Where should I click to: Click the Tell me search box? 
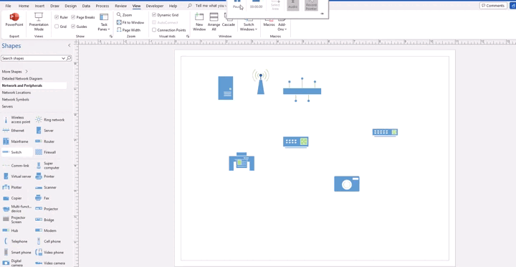(x=206, y=6)
